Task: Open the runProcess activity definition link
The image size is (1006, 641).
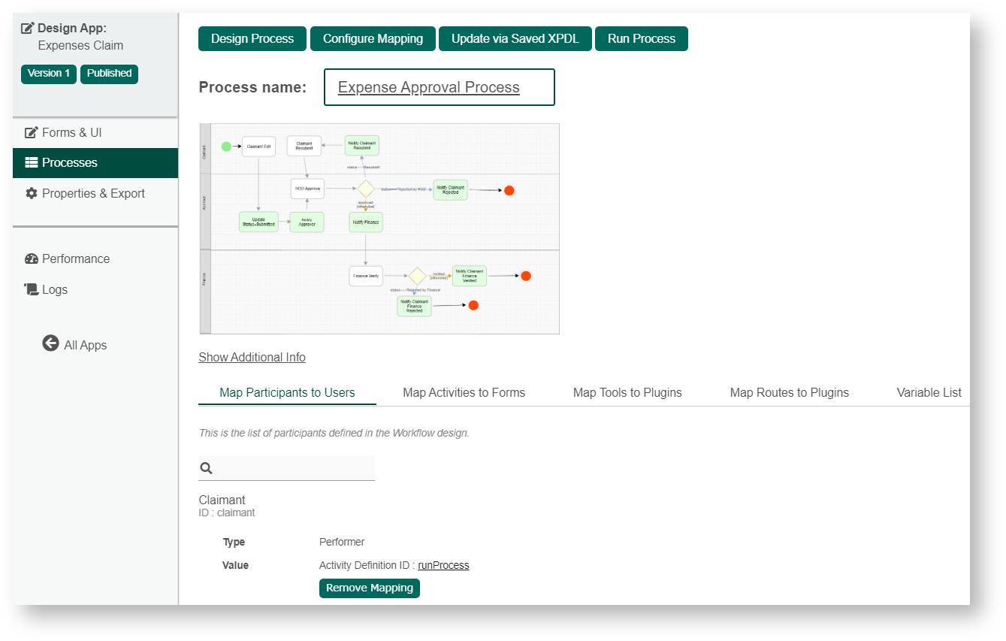Action: coord(443,565)
